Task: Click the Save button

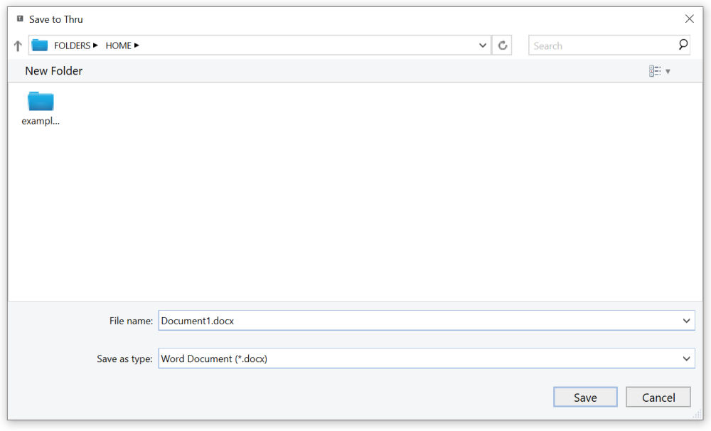Action: click(x=585, y=398)
